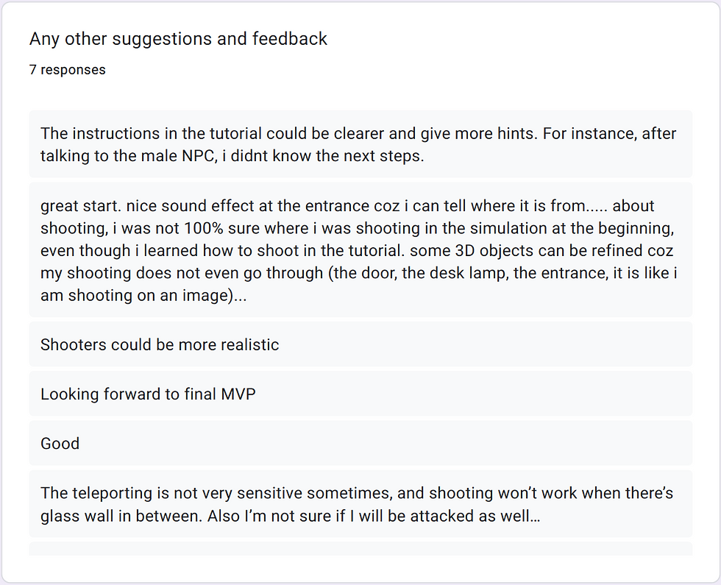Viewport: 721px width, 585px height.
Task: Select the 'Shooters could be more realistic' response
Action: 360,344
